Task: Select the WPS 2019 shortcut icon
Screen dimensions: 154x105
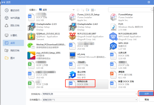Action: 113,46
